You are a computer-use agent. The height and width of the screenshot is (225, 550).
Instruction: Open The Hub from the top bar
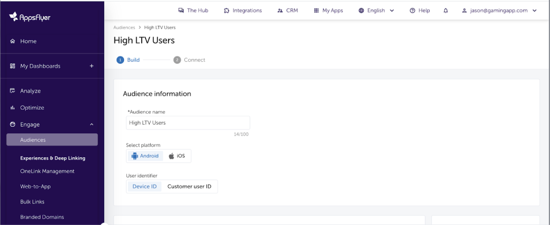point(193,10)
